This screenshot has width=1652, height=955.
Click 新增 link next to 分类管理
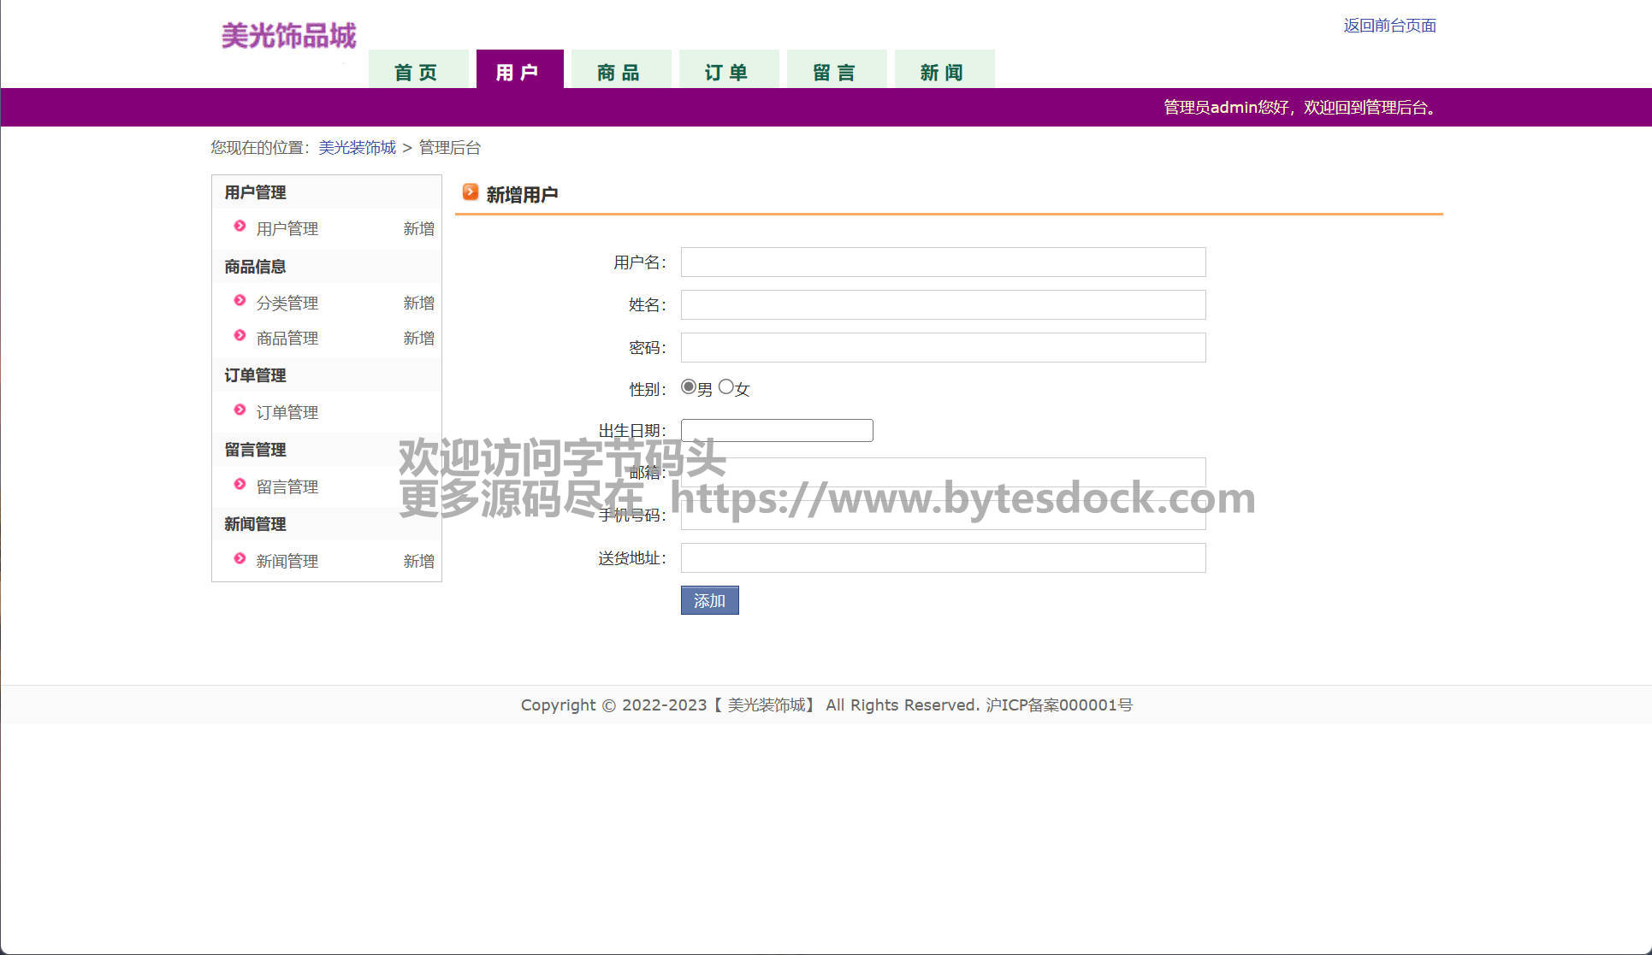(418, 303)
